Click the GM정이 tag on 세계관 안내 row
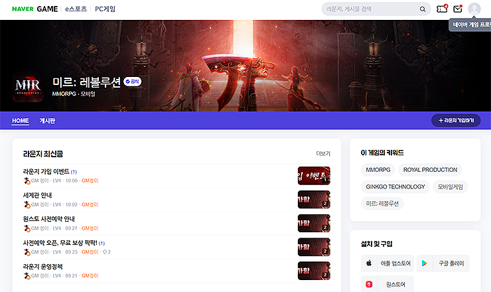491x292 pixels. [x=90, y=204]
